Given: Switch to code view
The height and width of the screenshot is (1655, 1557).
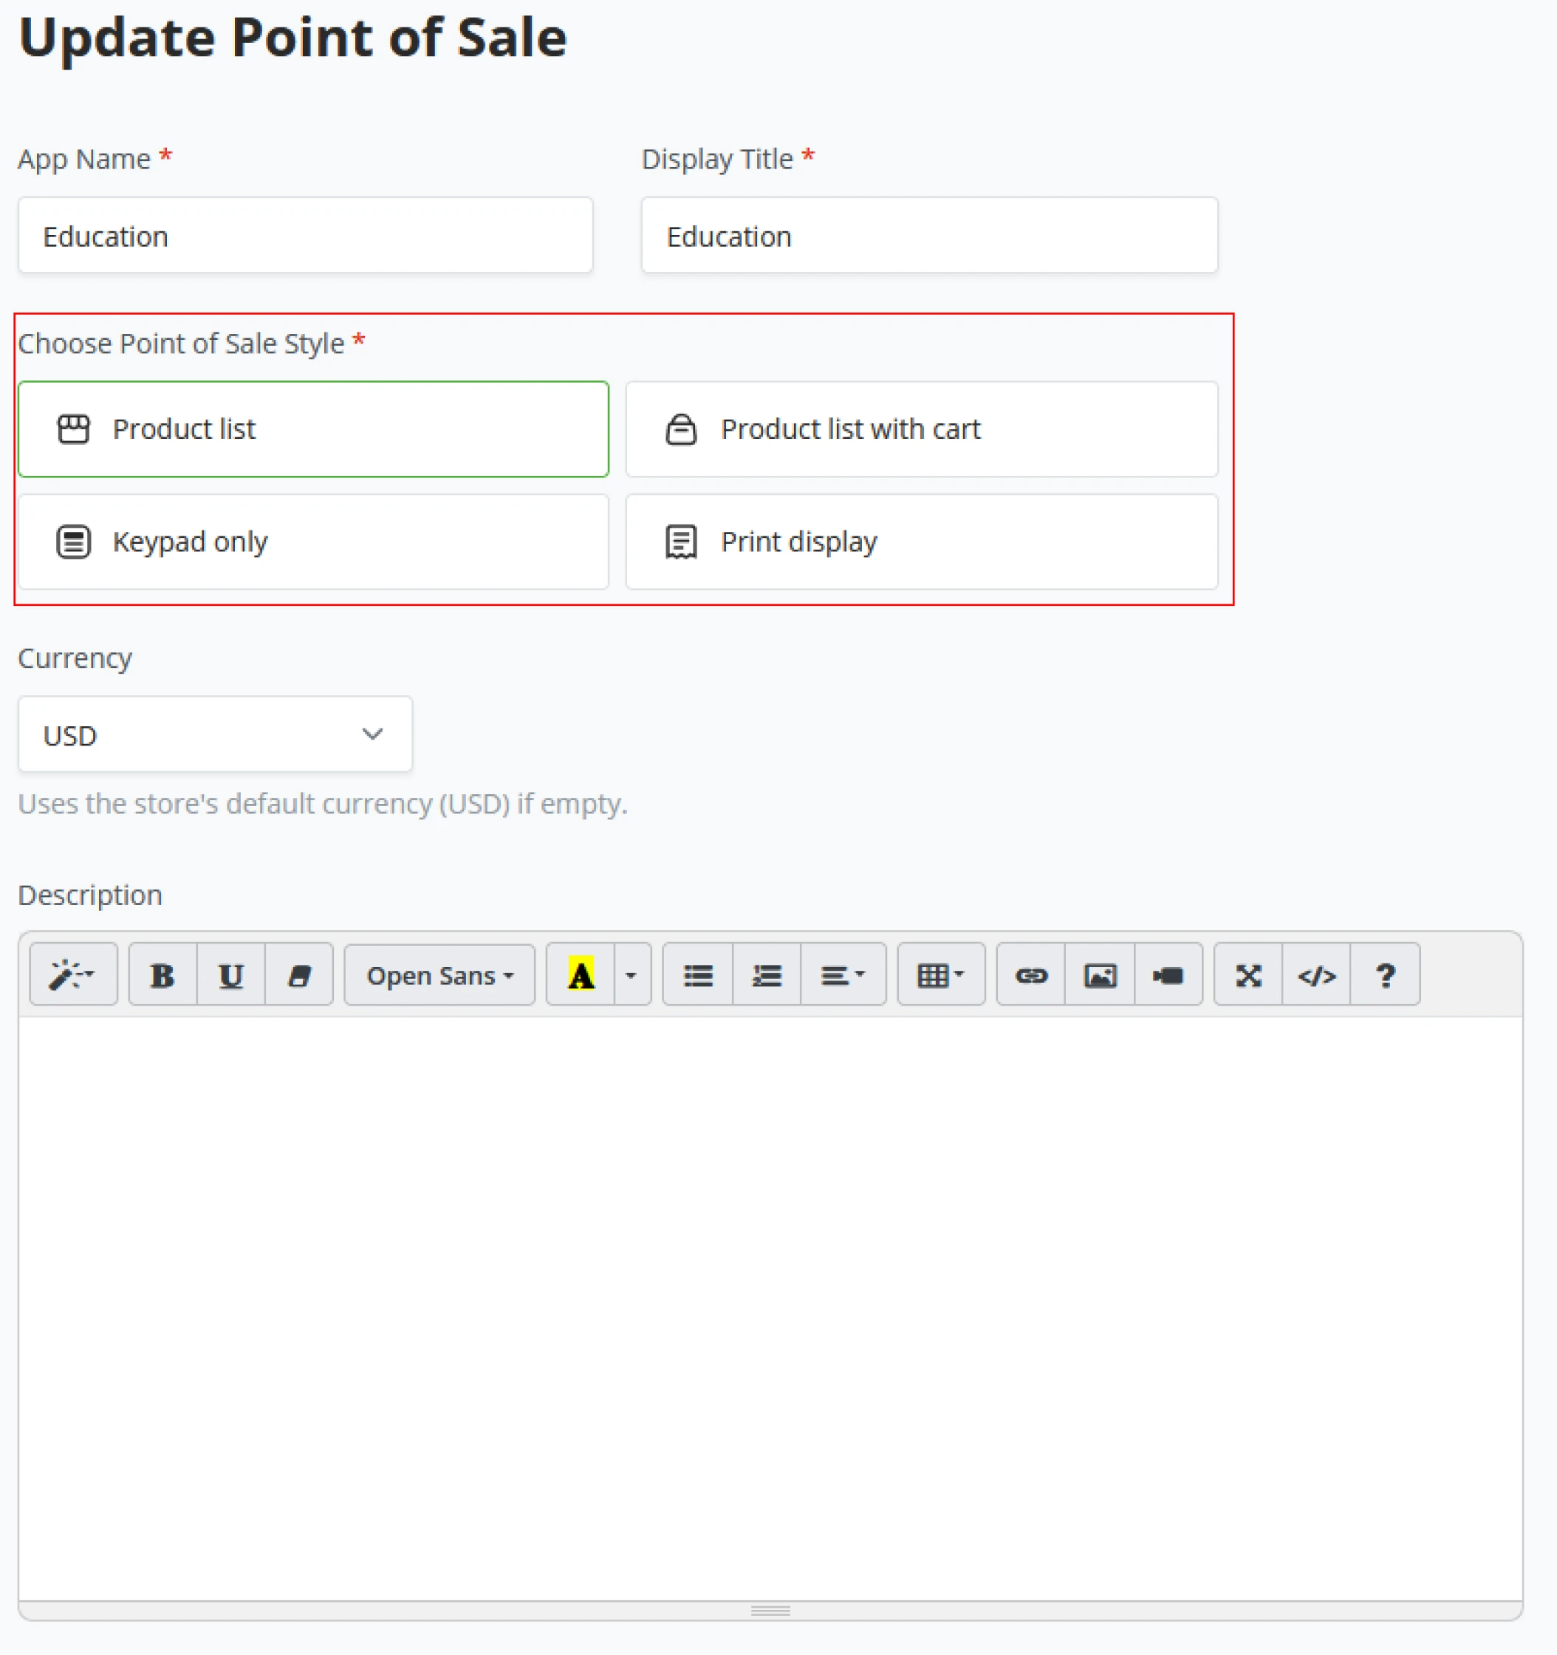Looking at the screenshot, I should (x=1315, y=975).
